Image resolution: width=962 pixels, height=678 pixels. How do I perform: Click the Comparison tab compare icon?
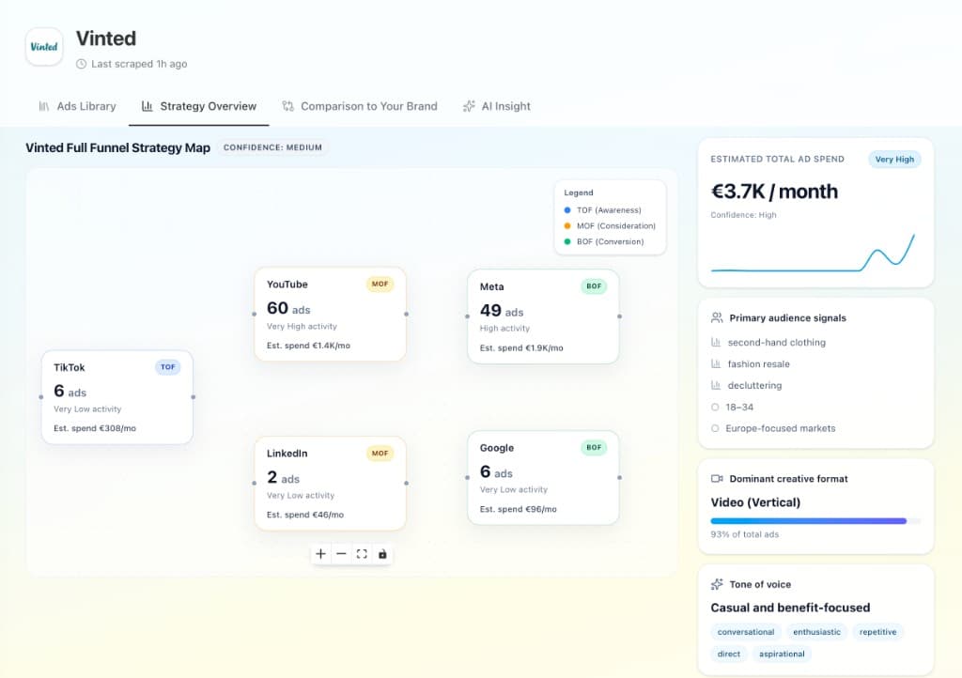[287, 106]
